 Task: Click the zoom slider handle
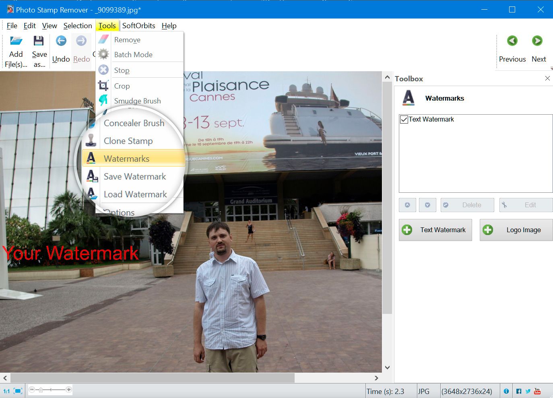[41, 390]
